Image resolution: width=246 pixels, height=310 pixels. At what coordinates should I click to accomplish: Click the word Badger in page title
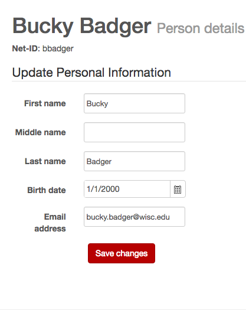click(116, 26)
